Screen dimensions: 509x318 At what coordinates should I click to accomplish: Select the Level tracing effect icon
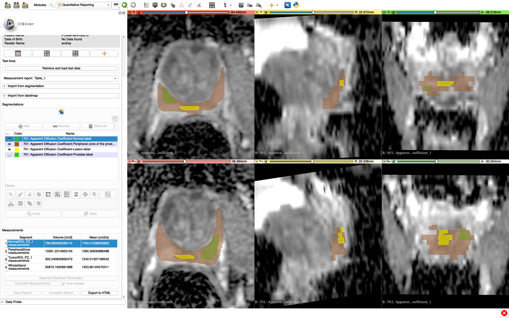(x=48, y=195)
